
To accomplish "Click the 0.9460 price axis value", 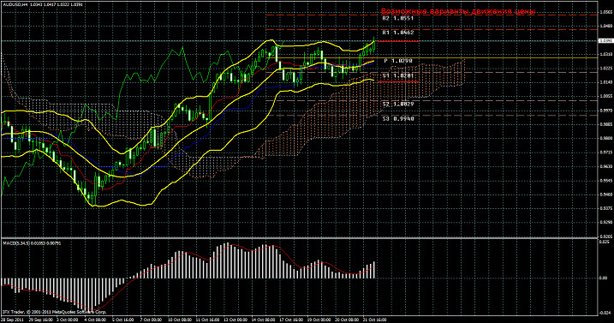I will tap(605, 194).
